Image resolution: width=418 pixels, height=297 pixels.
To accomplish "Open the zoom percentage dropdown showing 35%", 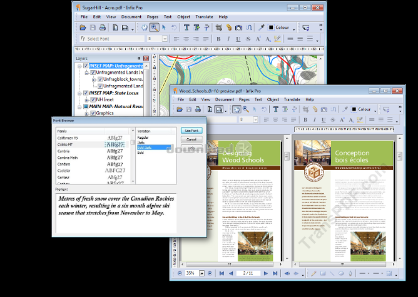I will [x=200, y=273].
